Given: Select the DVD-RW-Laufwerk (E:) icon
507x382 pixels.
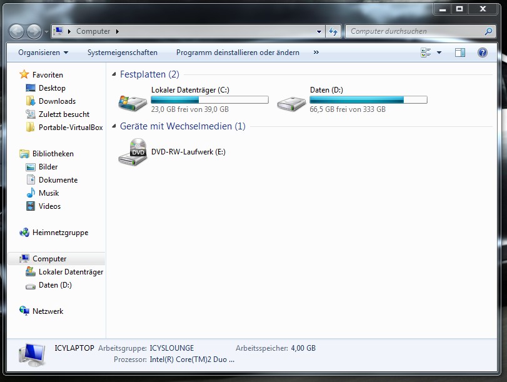Looking at the screenshot, I should coord(133,152).
